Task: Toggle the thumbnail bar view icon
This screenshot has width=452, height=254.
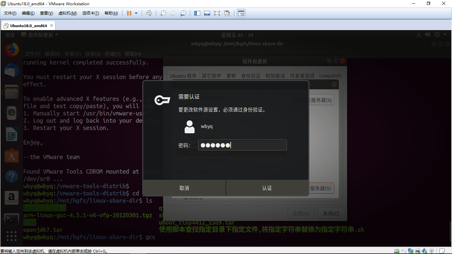Action: [x=207, y=13]
